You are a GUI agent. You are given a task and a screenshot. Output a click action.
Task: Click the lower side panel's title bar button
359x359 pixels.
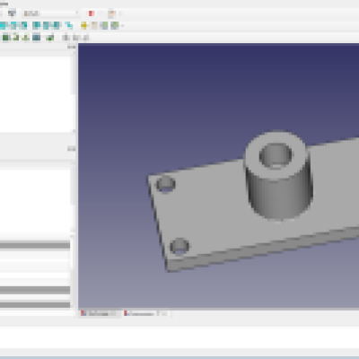click(x=71, y=149)
